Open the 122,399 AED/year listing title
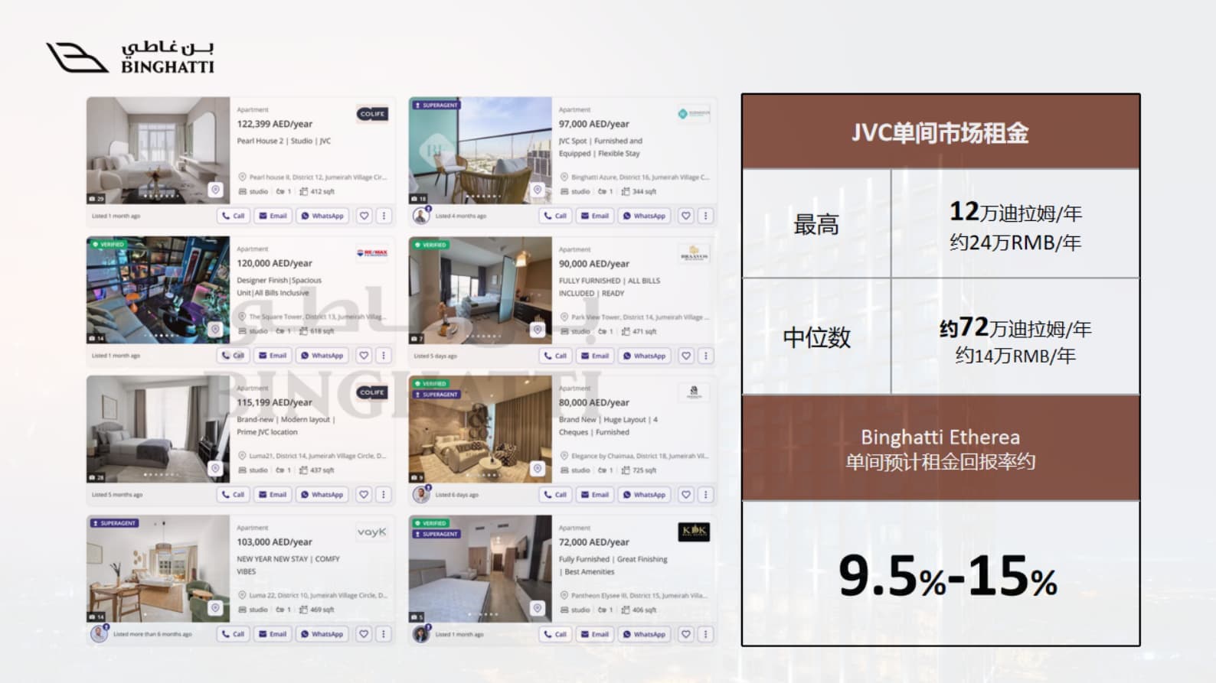 click(x=275, y=124)
